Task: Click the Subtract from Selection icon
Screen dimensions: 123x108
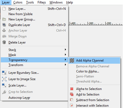Action: [72, 100]
